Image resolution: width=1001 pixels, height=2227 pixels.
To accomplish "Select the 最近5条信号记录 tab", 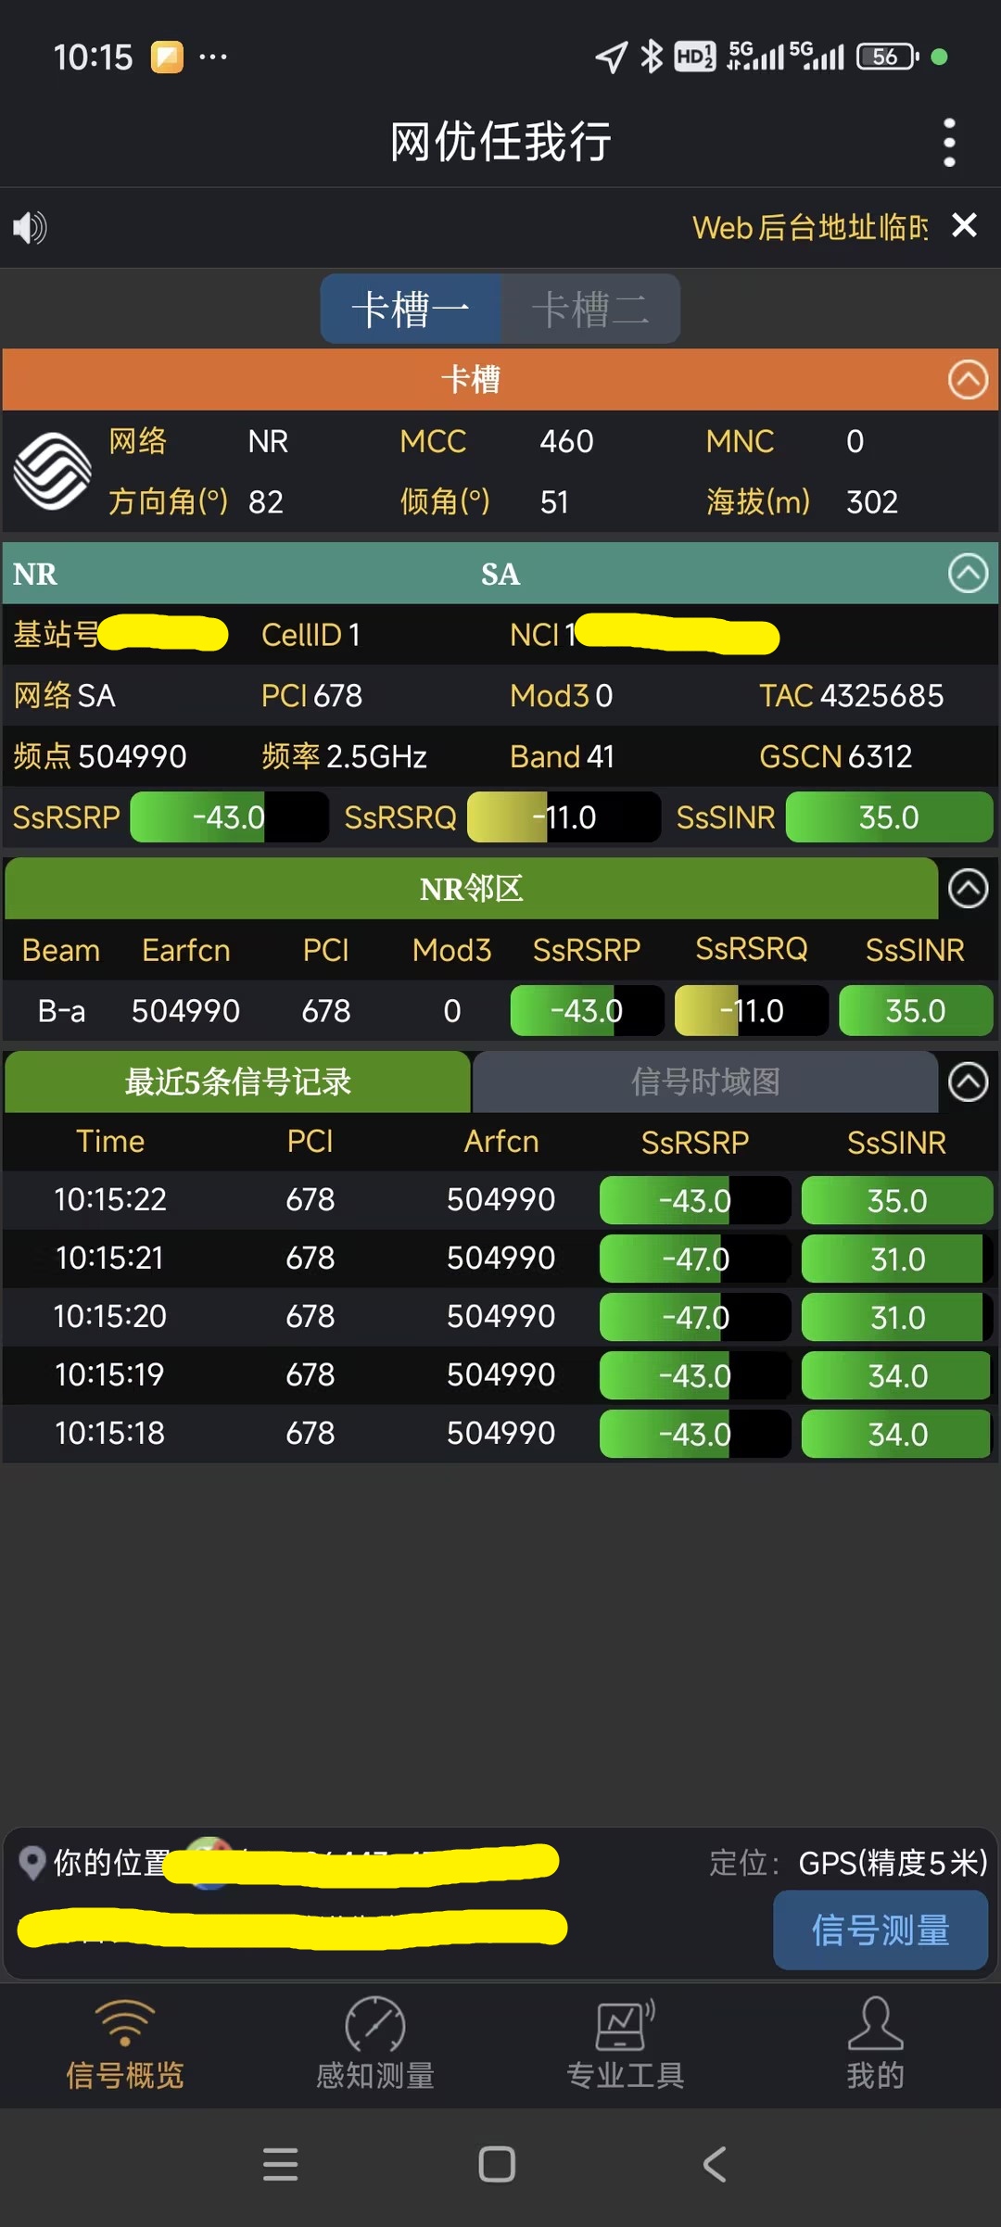I will coord(238,1082).
